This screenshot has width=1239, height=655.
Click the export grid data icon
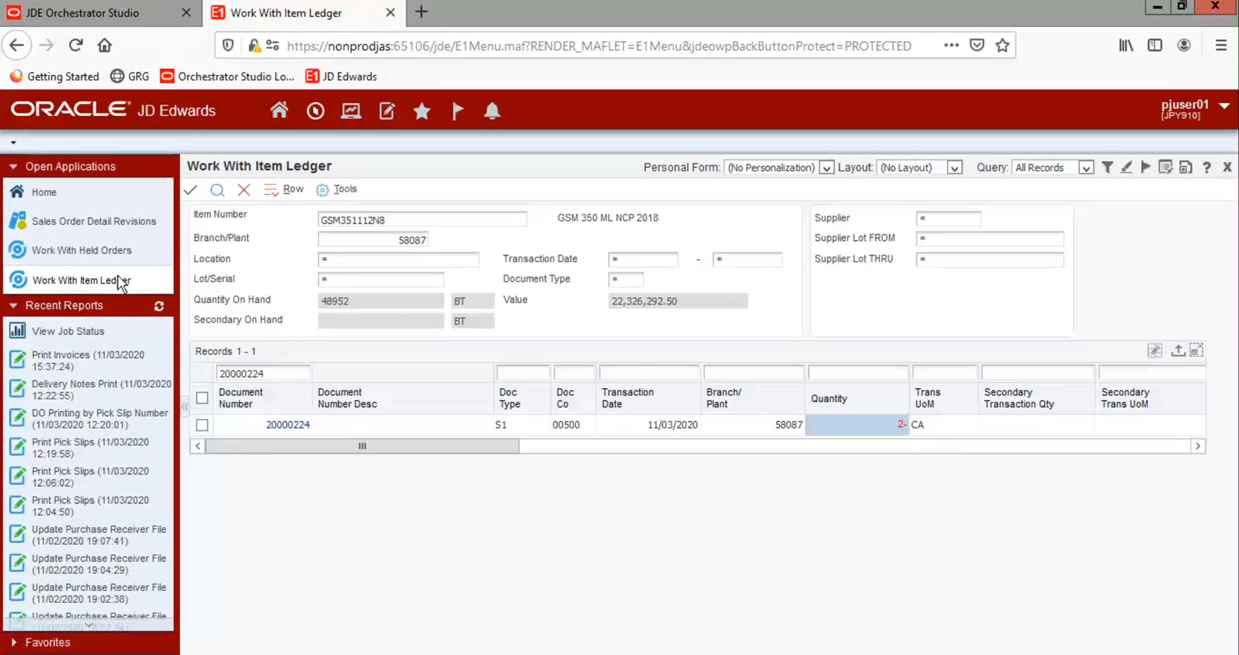click(x=1177, y=350)
